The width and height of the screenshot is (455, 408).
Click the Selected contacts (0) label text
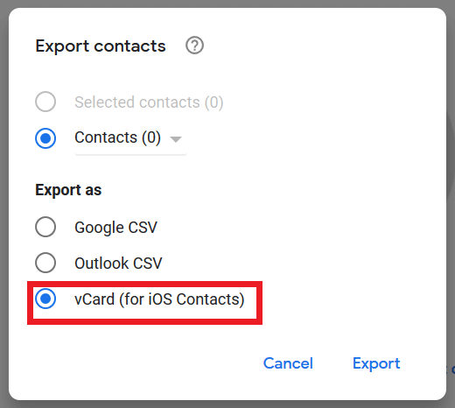point(149,102)
